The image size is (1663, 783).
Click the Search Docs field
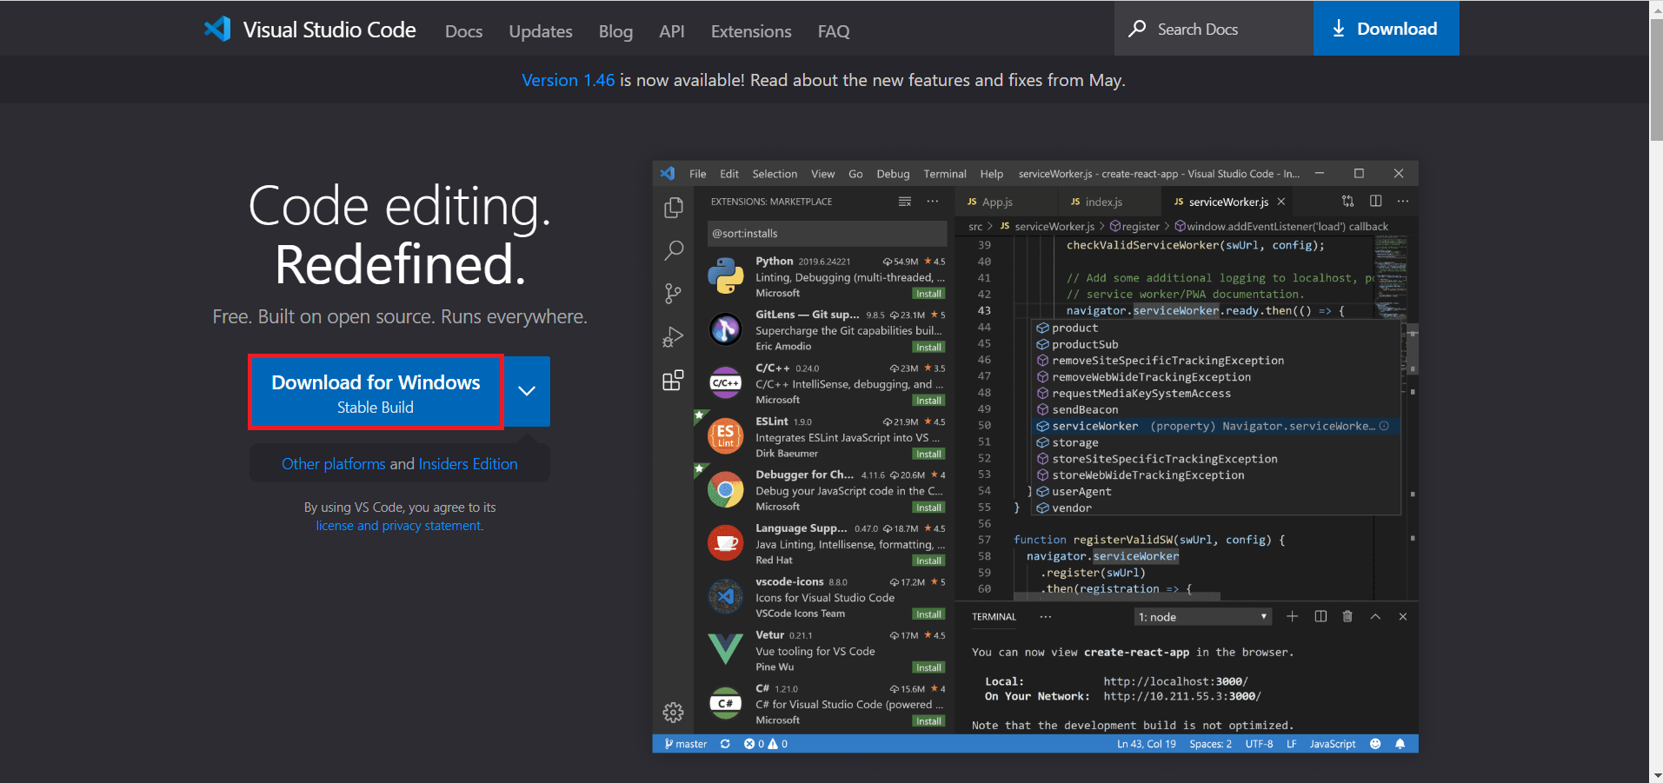coord(1214,29)
